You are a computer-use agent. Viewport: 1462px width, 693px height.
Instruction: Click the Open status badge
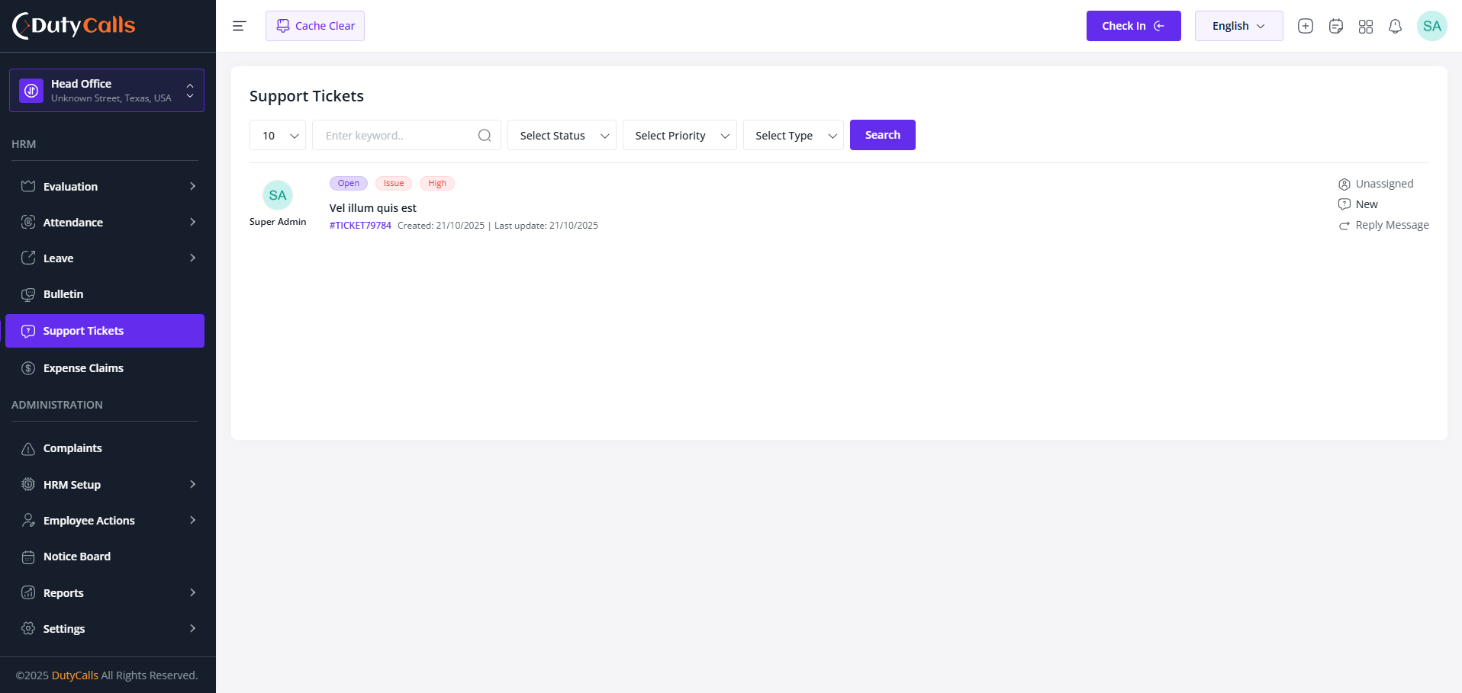[349, 183]
